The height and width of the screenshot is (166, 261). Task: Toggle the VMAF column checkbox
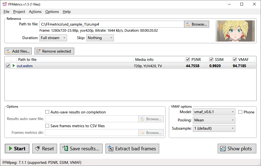coord(235,59)
